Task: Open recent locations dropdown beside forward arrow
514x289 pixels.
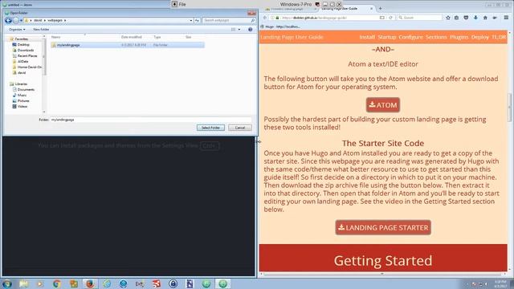Action: click(x=22, y=20)
